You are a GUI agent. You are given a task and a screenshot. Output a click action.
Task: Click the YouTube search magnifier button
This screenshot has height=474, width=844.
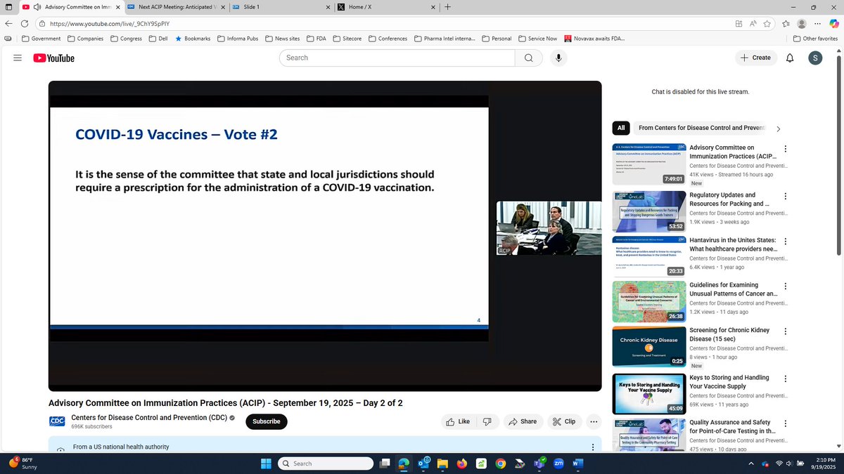point(528,58)
